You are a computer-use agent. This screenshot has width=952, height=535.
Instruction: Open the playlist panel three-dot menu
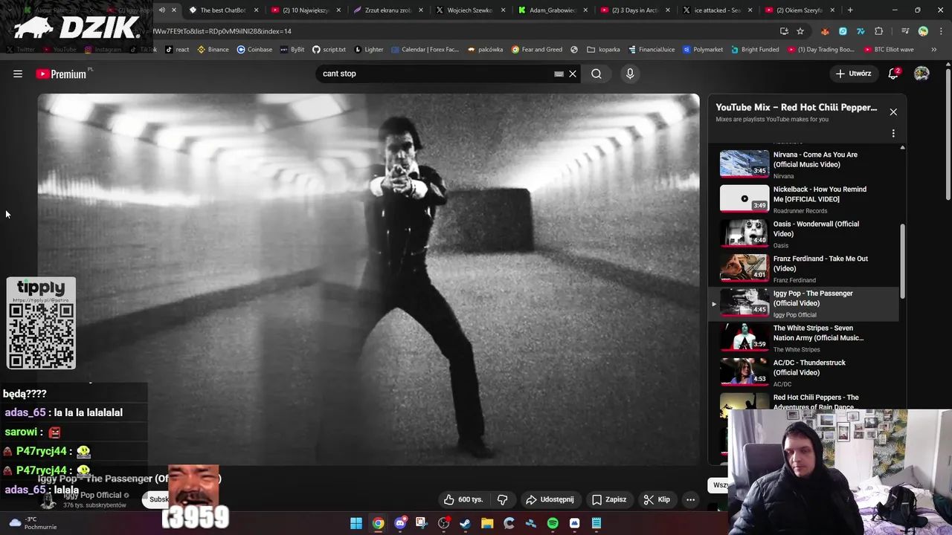tap(893, 134)
